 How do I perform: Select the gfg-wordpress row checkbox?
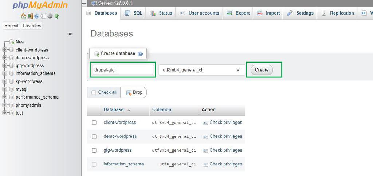pos(94,150)
